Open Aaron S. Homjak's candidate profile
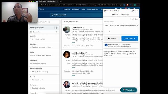This screenshot has width=168, height=94. (x=87, y=83)
